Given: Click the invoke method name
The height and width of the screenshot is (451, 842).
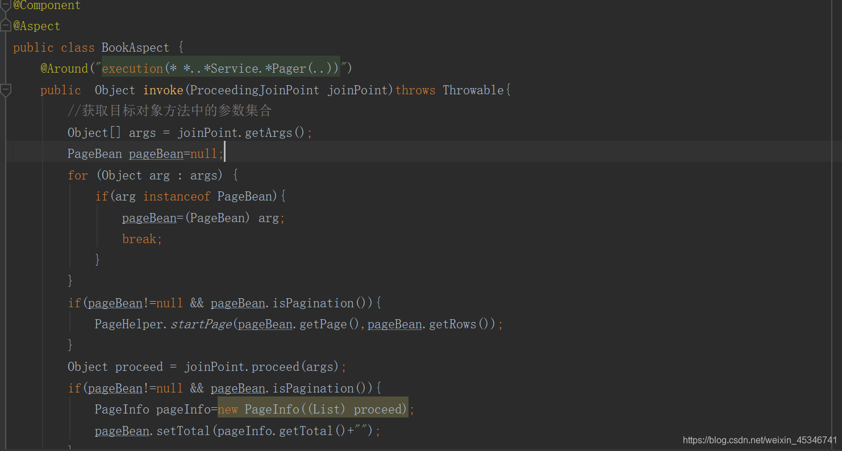Looking at the screenshot, I should pos(163,90).
